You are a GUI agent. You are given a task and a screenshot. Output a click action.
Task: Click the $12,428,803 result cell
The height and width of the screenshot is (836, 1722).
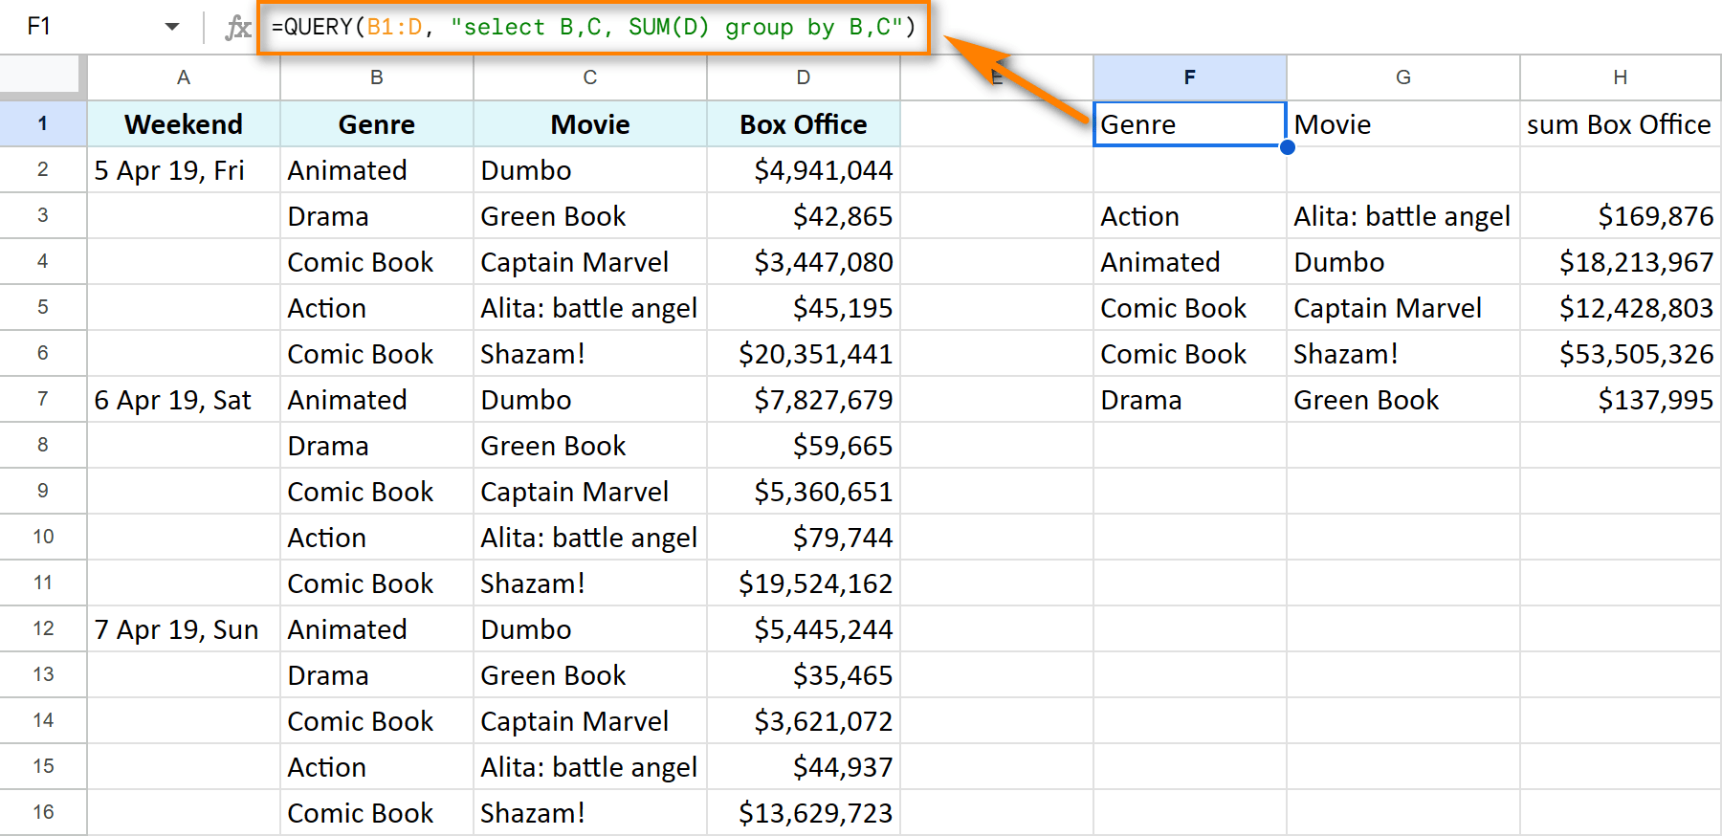pos(1621,308)
